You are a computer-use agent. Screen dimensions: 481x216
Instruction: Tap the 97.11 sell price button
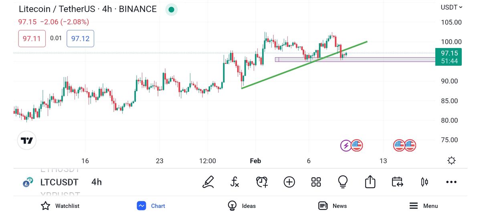32,38
